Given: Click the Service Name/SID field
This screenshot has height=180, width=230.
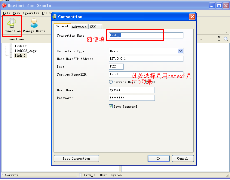Looking at the screenshot, I should pos(146,74).
